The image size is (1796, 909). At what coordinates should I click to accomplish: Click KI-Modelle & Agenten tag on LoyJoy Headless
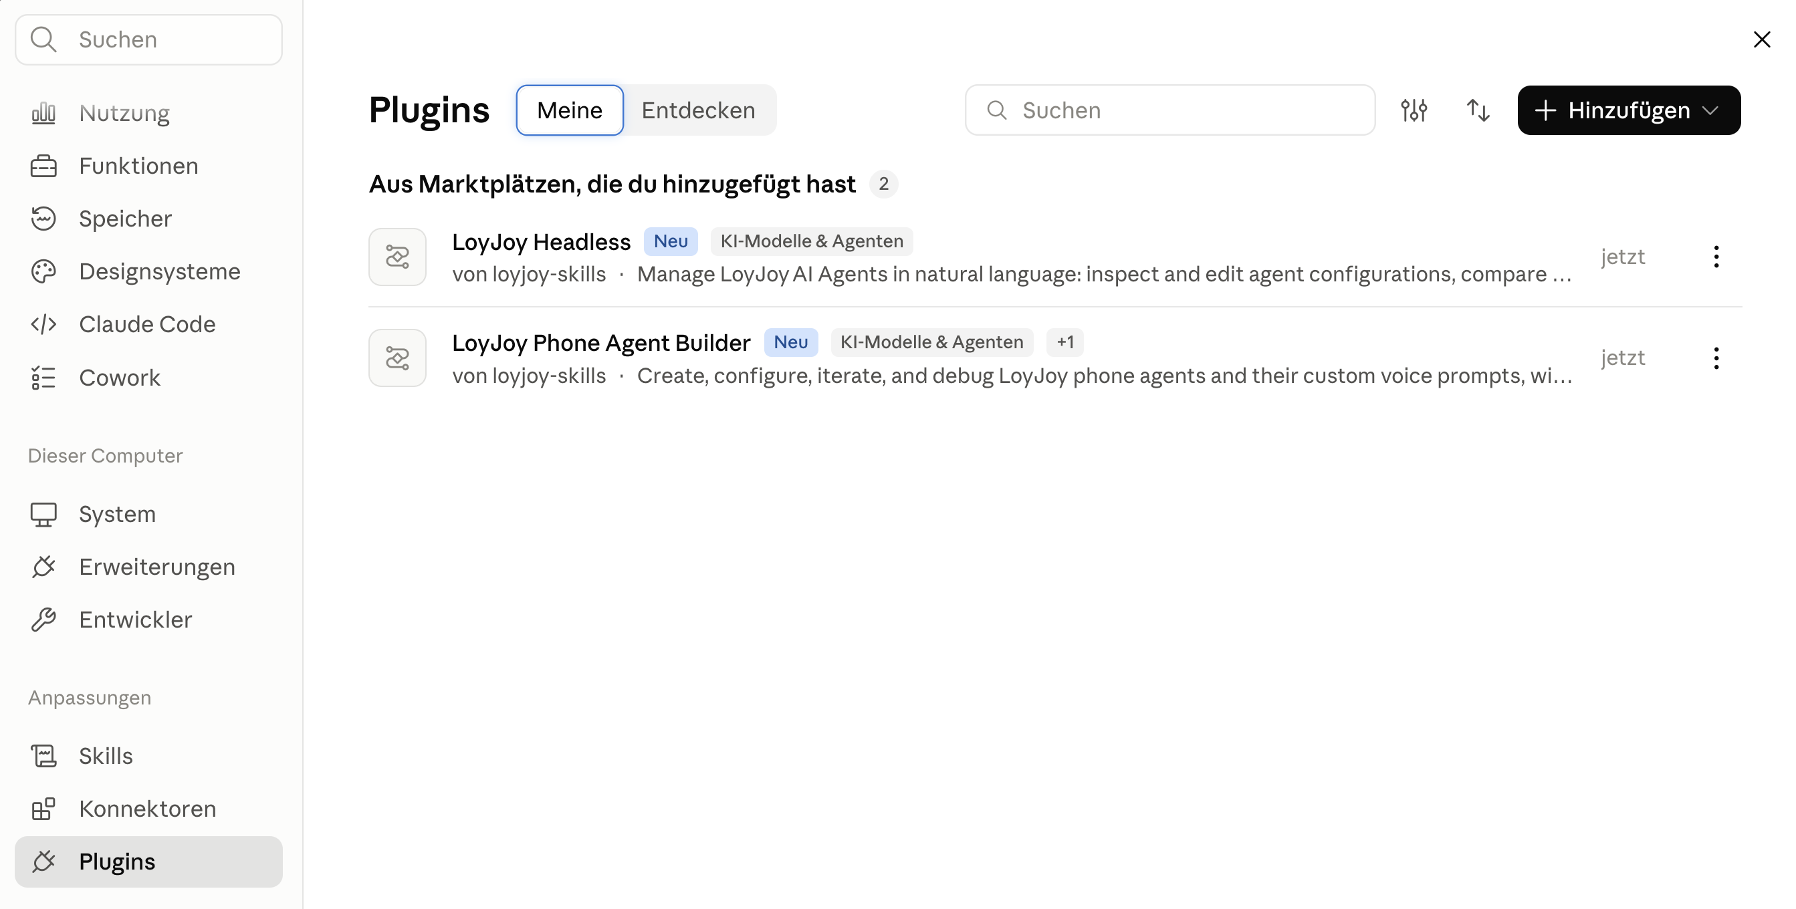pos(812,241)
